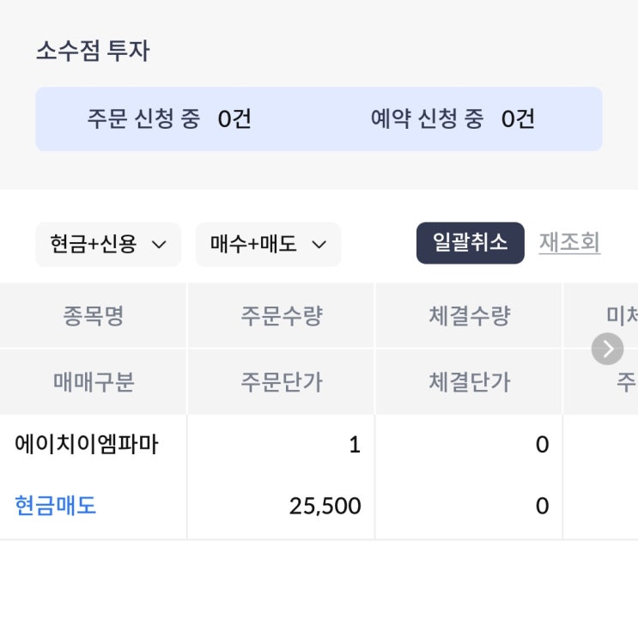The image size is (638, 638).
Task: Click the 재조회 link
Action: 569,243
